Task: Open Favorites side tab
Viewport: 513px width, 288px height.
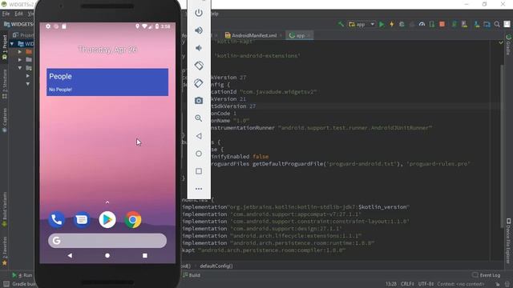Action: click(x=5, y=250)
